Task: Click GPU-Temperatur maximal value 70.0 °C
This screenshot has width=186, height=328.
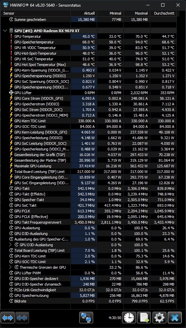Action: [141, 36]
